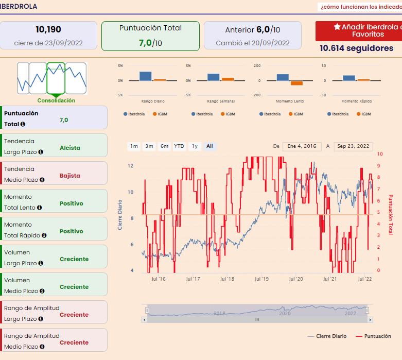
Task: Click the navigator scrollbar thumb grip
Action: coord(257,320)
